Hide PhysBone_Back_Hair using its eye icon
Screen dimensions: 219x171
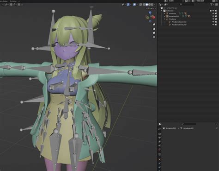213,22
